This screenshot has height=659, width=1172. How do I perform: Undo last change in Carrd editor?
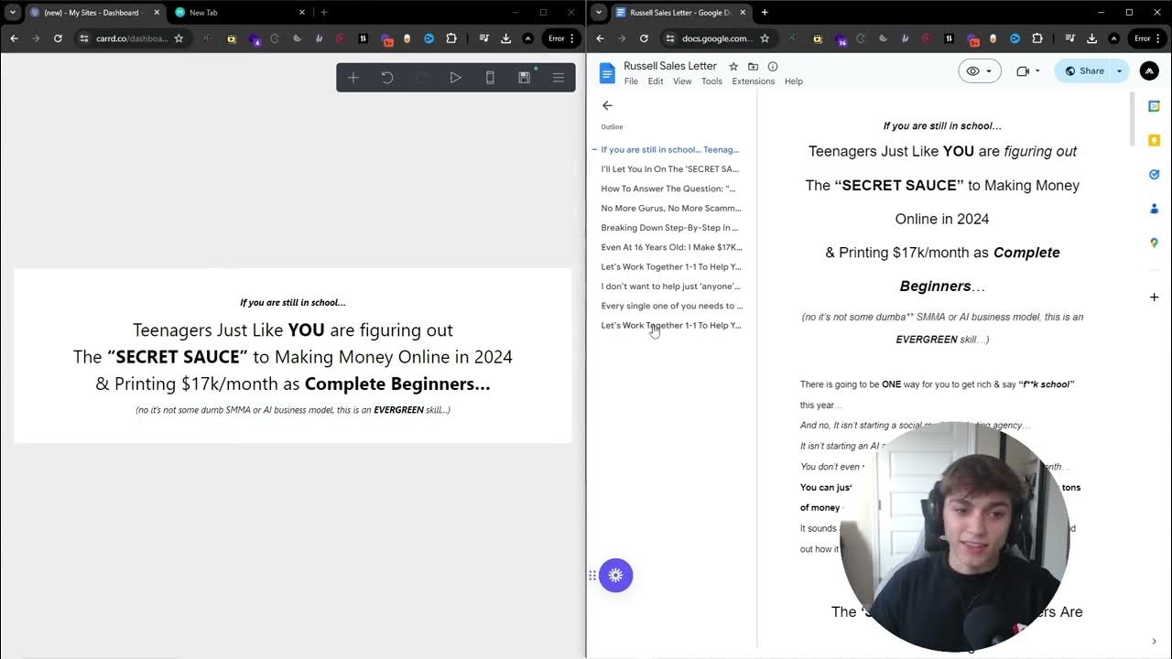click(387, 78)
